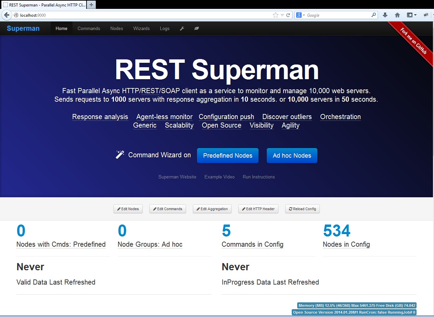Click the Open Source feature link
This screenshot has height=317, width=434.
[222, 125]
